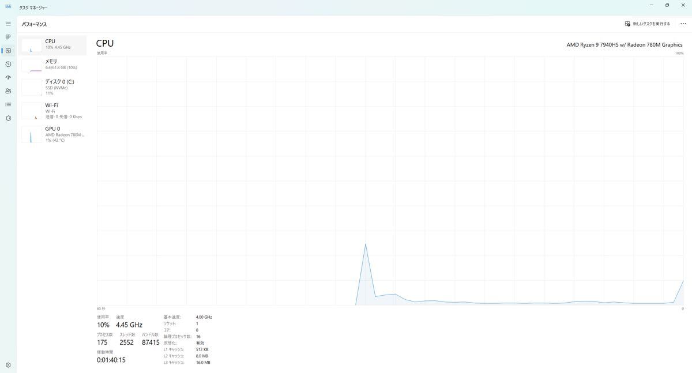Select the Performance page icon
This screenshot has width=692, height=373.
pyautogui.click(x=8, y=51)
